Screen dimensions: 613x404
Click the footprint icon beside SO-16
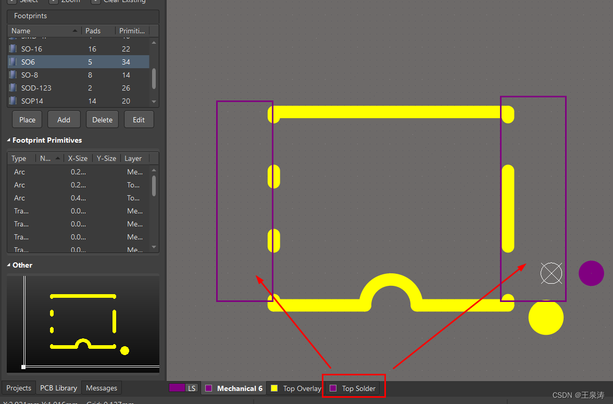(x=13, y=49)
